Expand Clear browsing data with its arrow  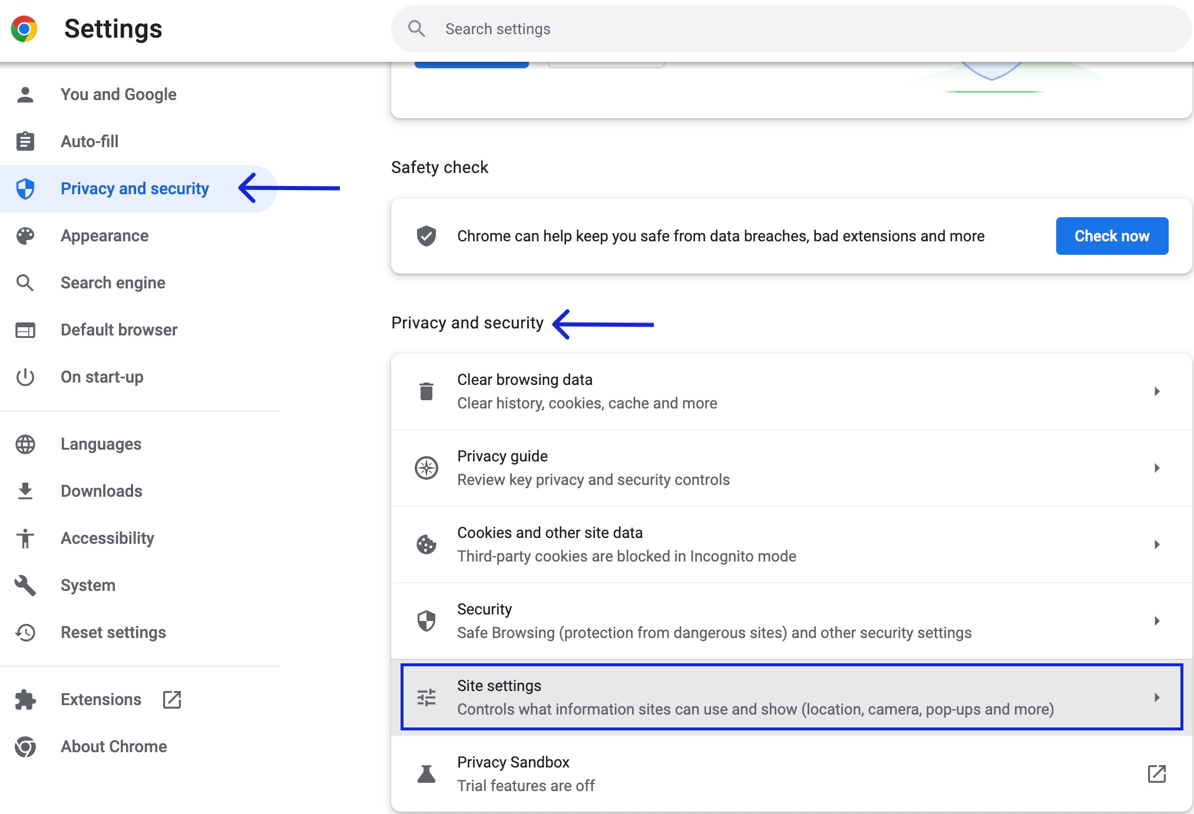click(x=1157, y=391)
